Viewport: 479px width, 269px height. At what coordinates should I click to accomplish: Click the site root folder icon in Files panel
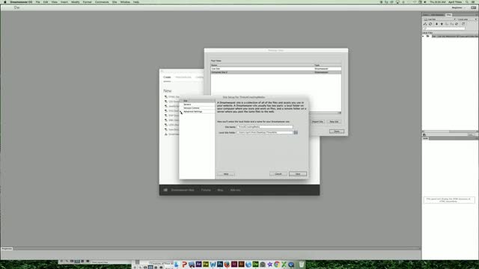pyautogui.click(x=427, y=37)
